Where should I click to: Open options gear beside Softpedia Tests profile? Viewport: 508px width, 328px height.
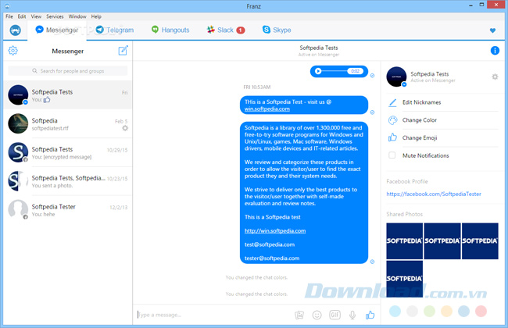495,77
